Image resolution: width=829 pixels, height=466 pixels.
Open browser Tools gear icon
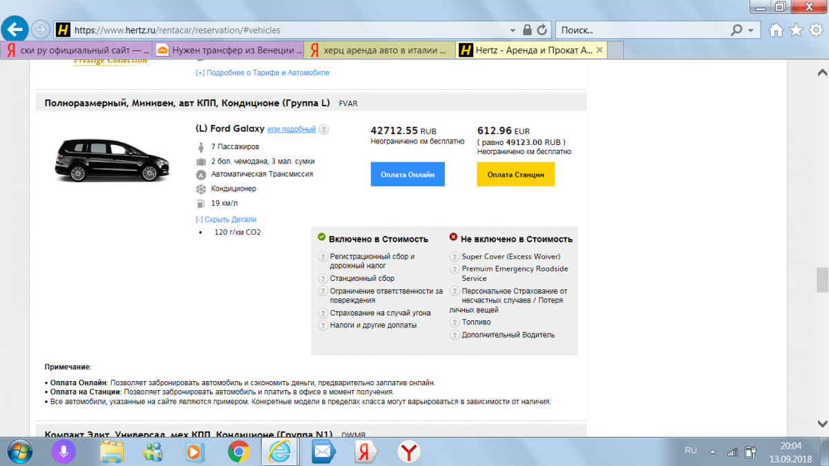click(816, 30)
